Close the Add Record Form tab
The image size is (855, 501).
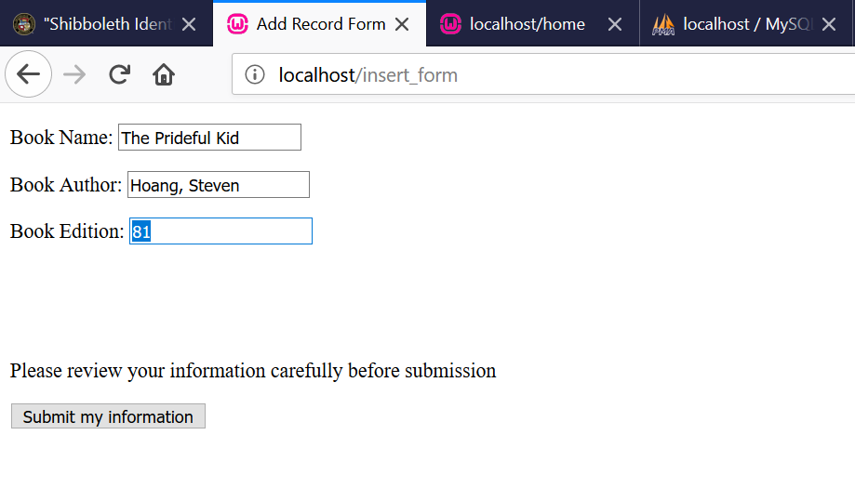point(402,24)
